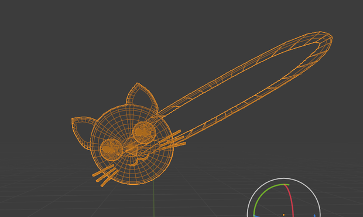Image resolution: width=363 pixels, height=217 pixels.
Task: Click the green Y axis line below the head
Action: pos(154,199)
